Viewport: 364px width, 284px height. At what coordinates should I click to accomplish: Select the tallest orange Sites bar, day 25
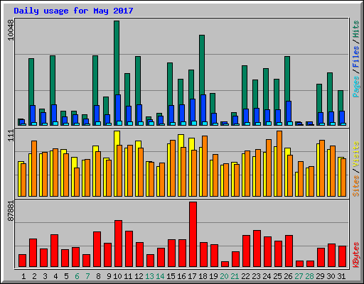pyautogui.click(x=279, y=163)
